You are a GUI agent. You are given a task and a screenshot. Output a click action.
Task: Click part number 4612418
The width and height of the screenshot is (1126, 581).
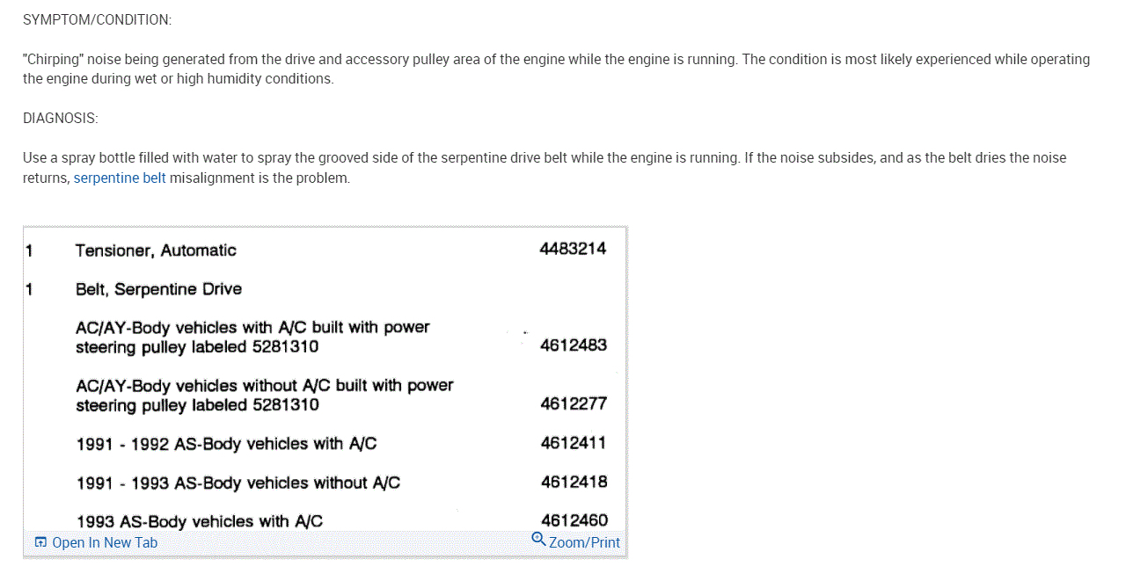(x=574, y=482)
